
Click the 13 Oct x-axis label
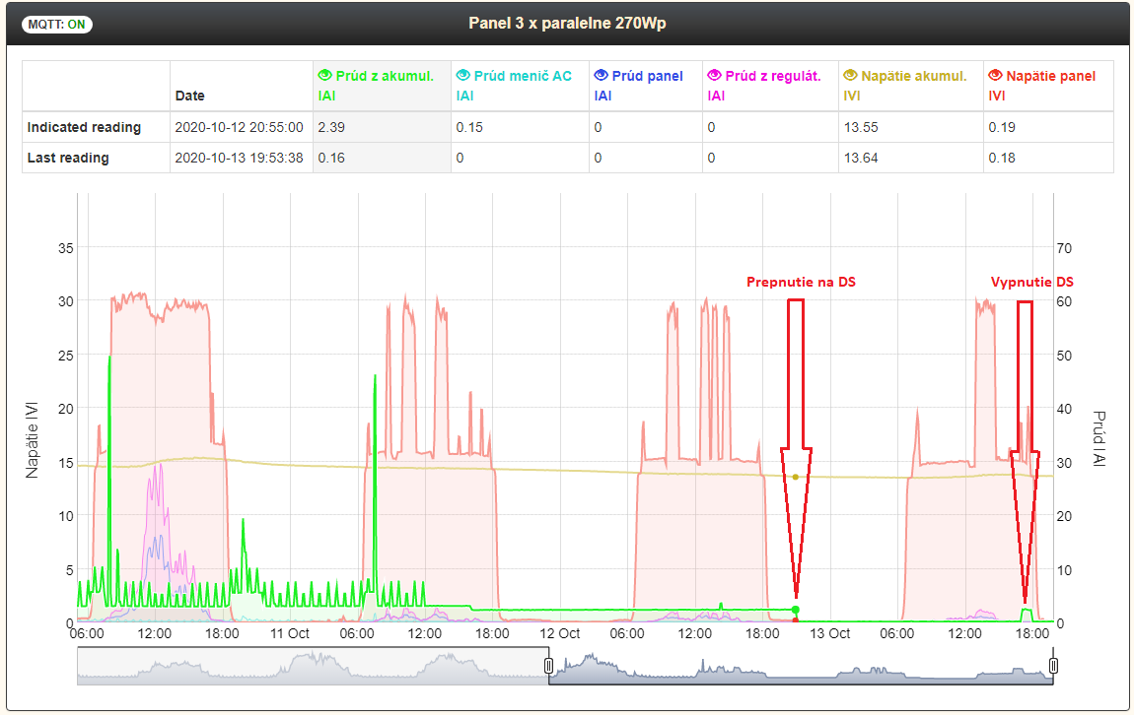[829, 633]
